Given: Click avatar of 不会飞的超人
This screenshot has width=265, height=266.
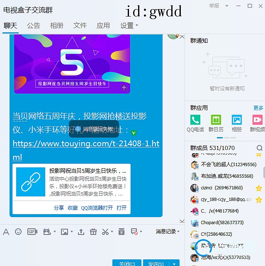Looking at the screenshot, I should 194,165.
